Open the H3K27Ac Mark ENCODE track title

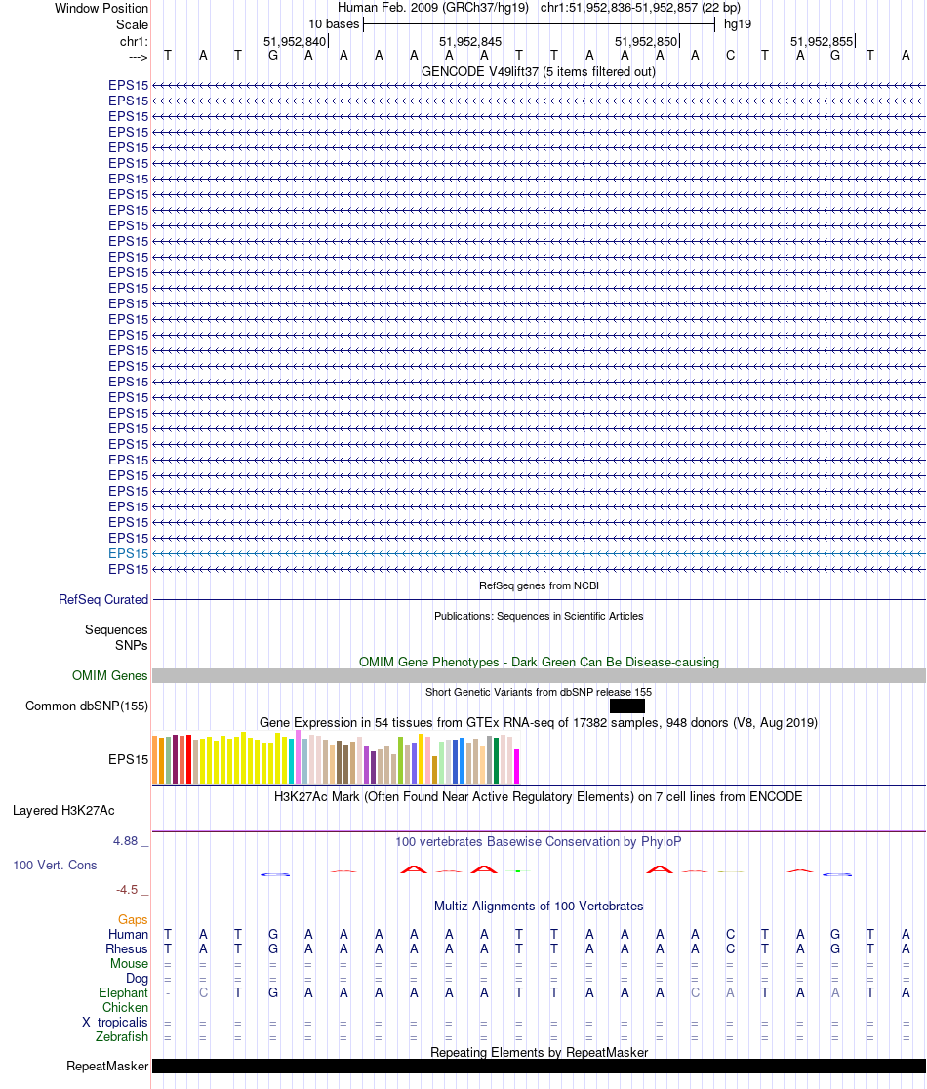pyautogui.click(x=539, y=796)
